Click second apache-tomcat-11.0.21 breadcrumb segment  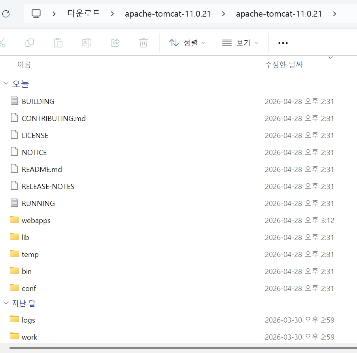(x=279, y=14)
